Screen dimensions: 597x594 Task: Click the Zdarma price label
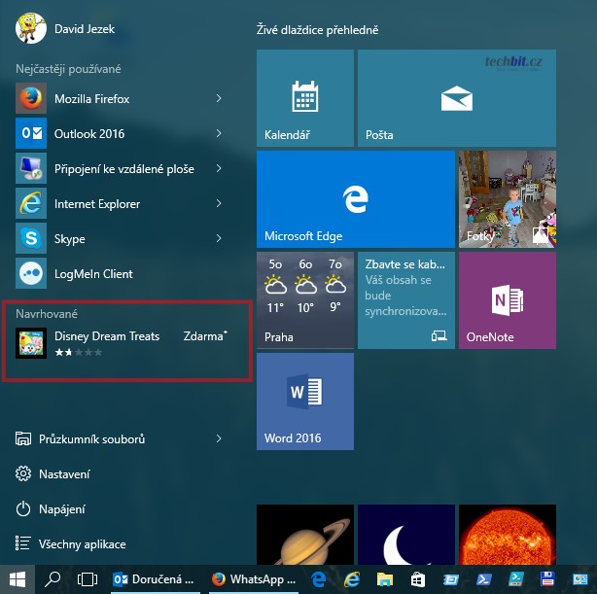tap(205, 335)
